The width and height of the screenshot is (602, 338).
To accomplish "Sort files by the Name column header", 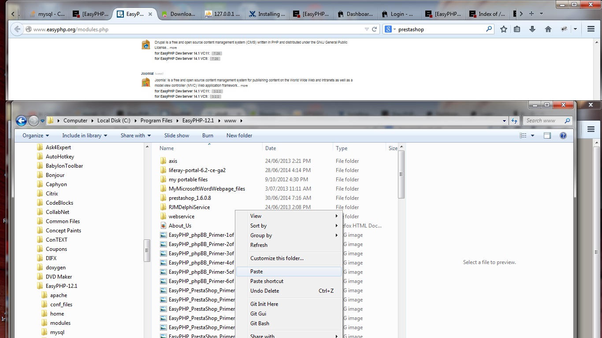I will [210, 148].
